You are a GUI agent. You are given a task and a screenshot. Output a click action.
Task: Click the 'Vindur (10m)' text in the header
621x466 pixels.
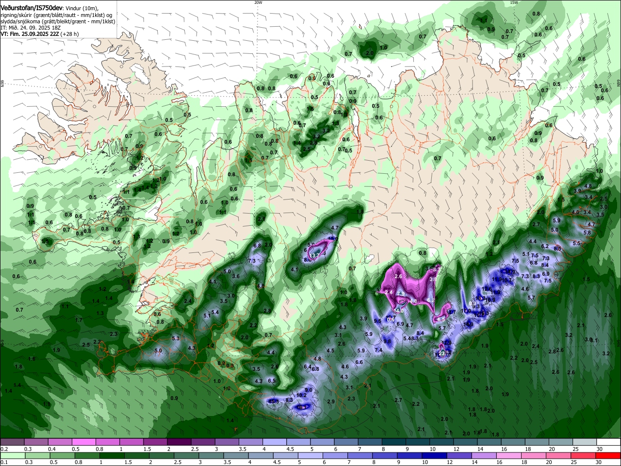82,8
